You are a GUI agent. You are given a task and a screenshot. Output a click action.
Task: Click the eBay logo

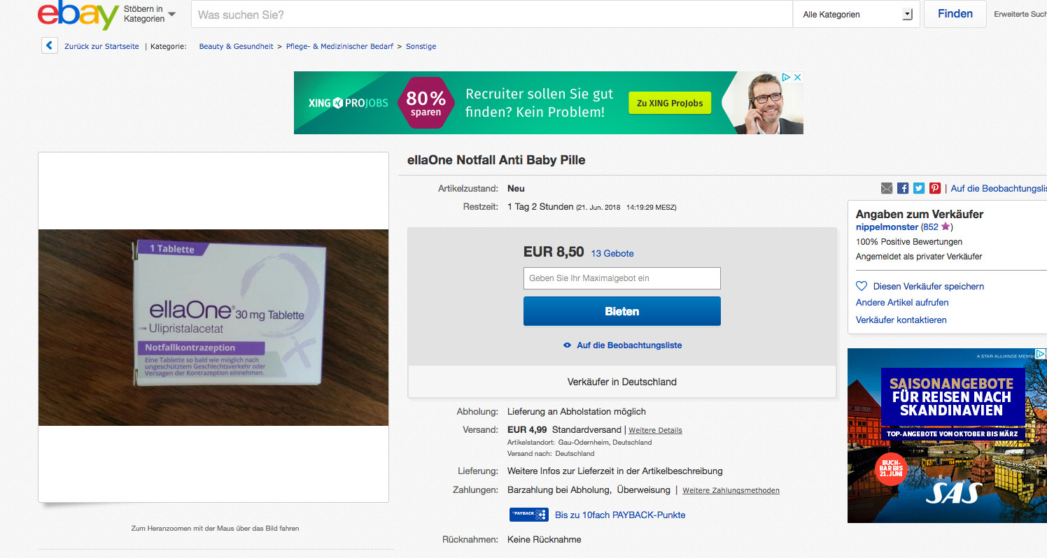coord(78,15)
